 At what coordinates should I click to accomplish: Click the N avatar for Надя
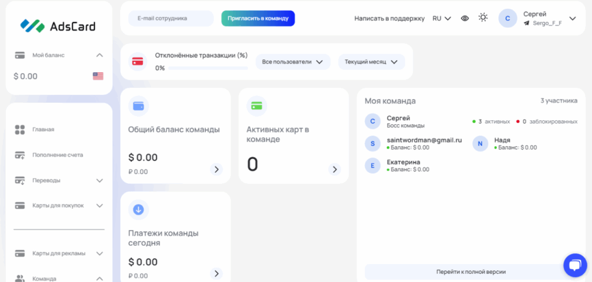[x=480, y=143]
